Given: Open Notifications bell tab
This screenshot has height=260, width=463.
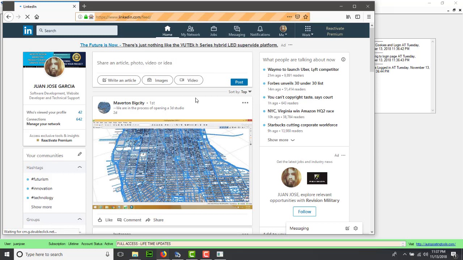Looking at the screenshot, I should tap(260, 31).
